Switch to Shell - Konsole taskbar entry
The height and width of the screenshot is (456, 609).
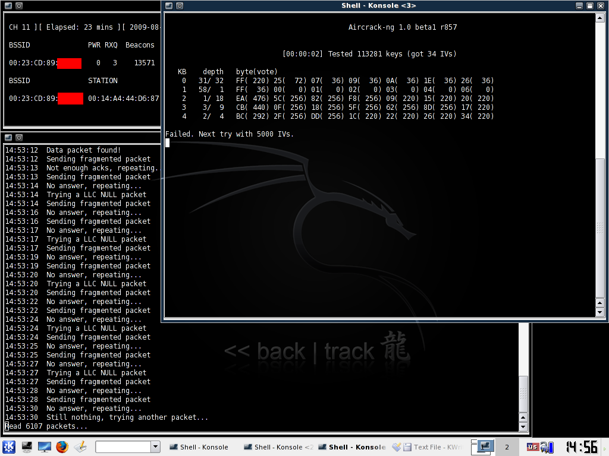[199, 447]
